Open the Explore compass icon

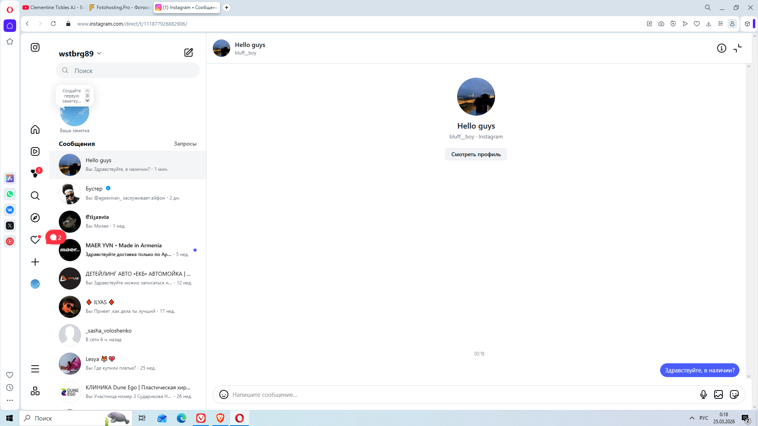pyautogui.click(x=35, y=218)
